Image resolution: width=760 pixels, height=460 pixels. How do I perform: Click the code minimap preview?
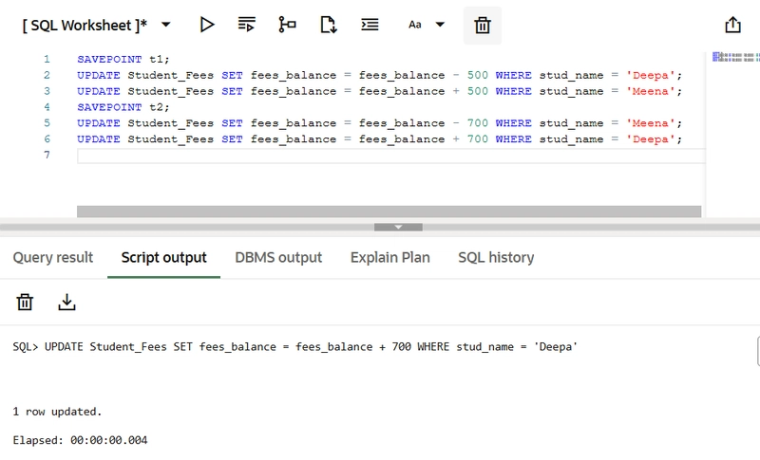click(x=735, y=57)
